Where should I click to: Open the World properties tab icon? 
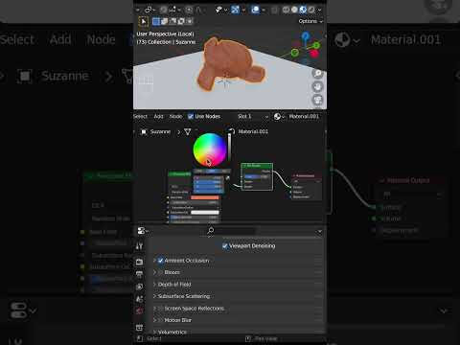point(139,310)
